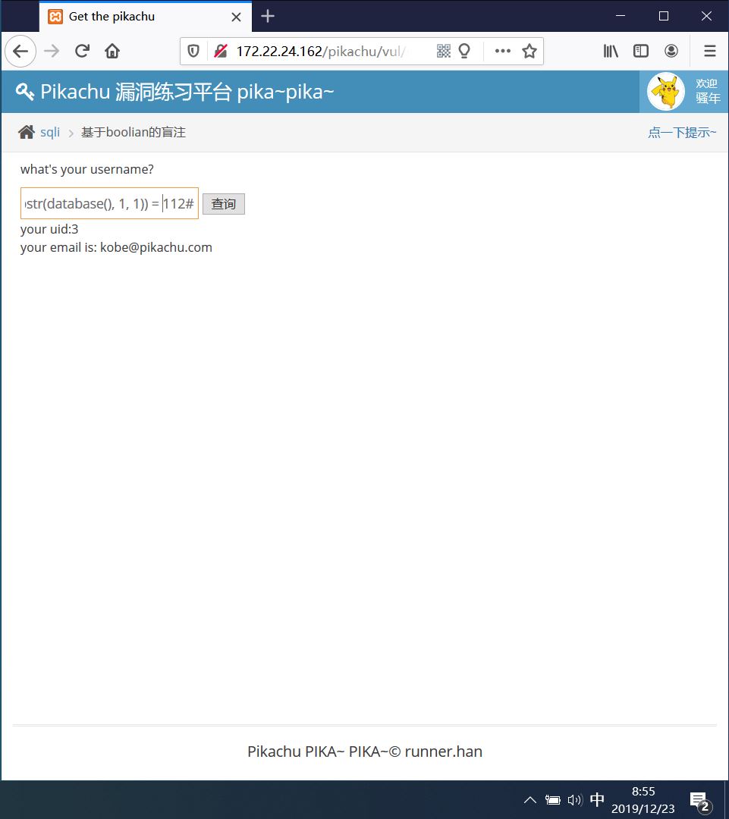This screenshot has height=819, width=729.
Task: Toggle the 中 input method indicator
Action: point(597,799)
